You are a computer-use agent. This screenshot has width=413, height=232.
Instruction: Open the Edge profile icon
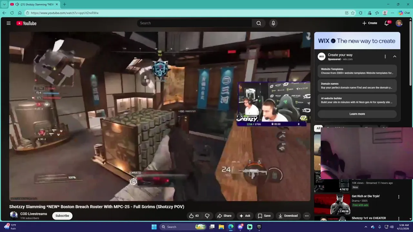pos(385,13)
